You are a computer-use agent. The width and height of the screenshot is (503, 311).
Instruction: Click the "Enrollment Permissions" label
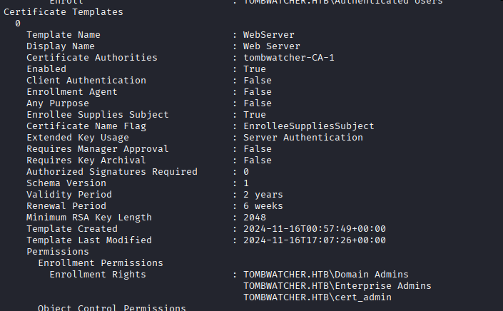(100, 263)
